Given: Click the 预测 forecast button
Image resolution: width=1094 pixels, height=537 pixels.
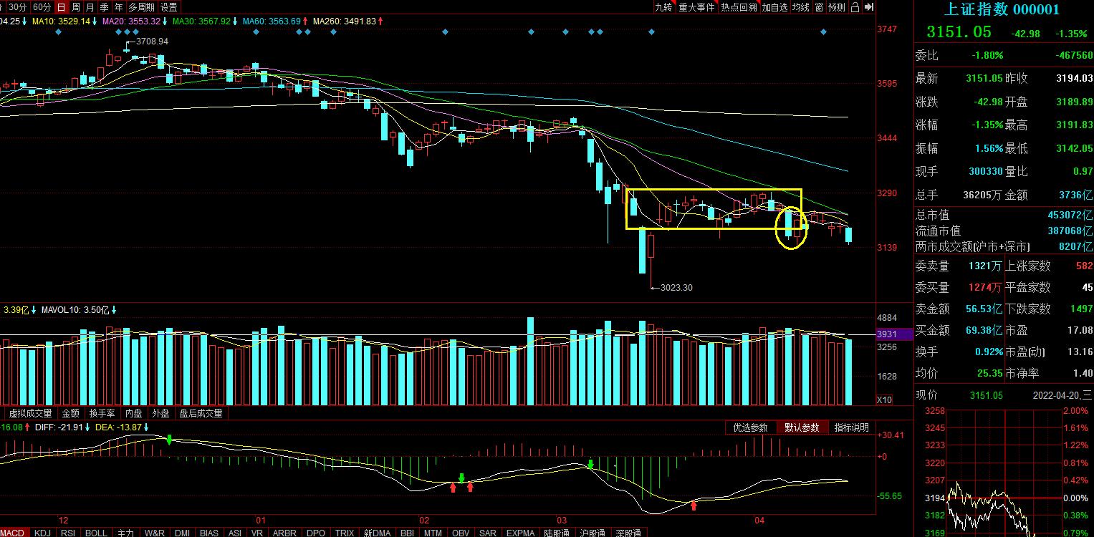Looking at the screenshot, I should (837, 7).
